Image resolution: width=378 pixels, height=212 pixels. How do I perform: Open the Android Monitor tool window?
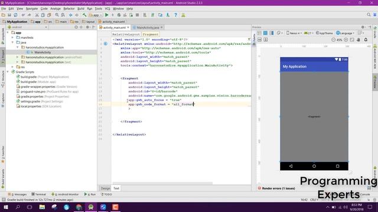pos(65,194)
